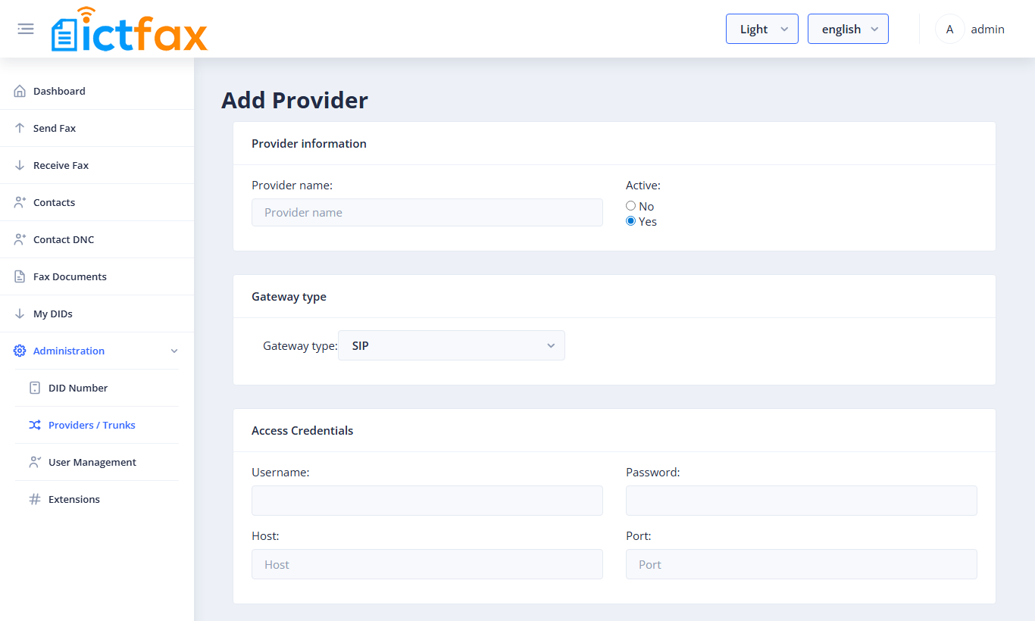Image resolution: width=1035 pixels, height=621 pixels.
Task: Collapse the Administration menu chevron
Action: coord(174,351)
